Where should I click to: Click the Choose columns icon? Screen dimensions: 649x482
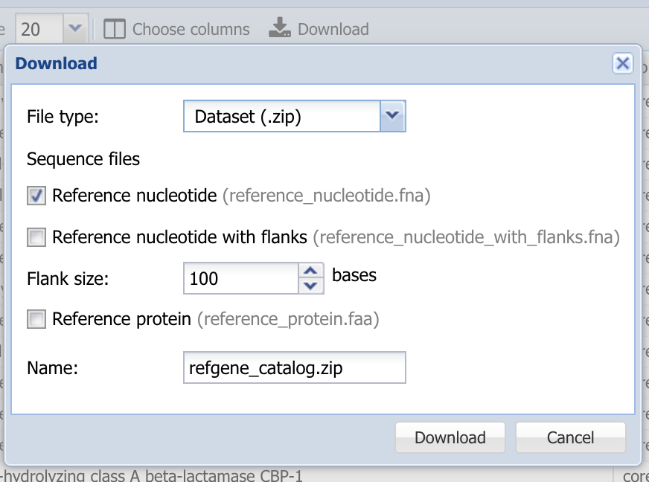pyautogui.click(x=114, y=29)
